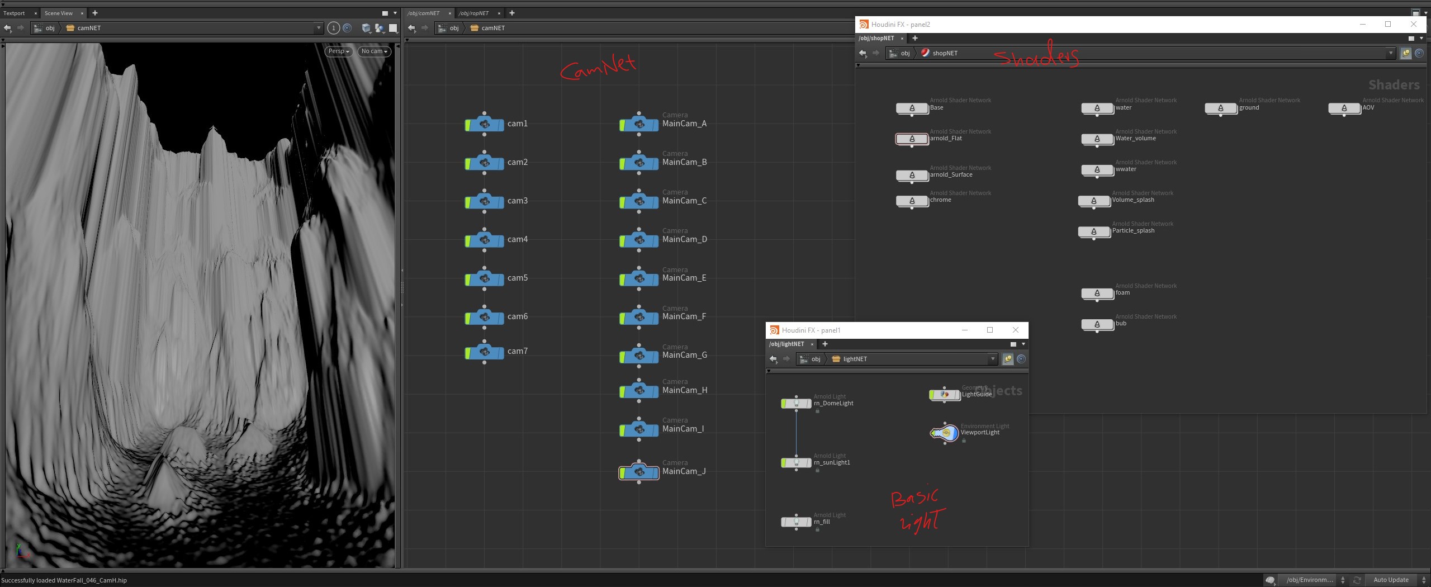
Task: Select the ground shader network node
Action: pos(1220,108)
